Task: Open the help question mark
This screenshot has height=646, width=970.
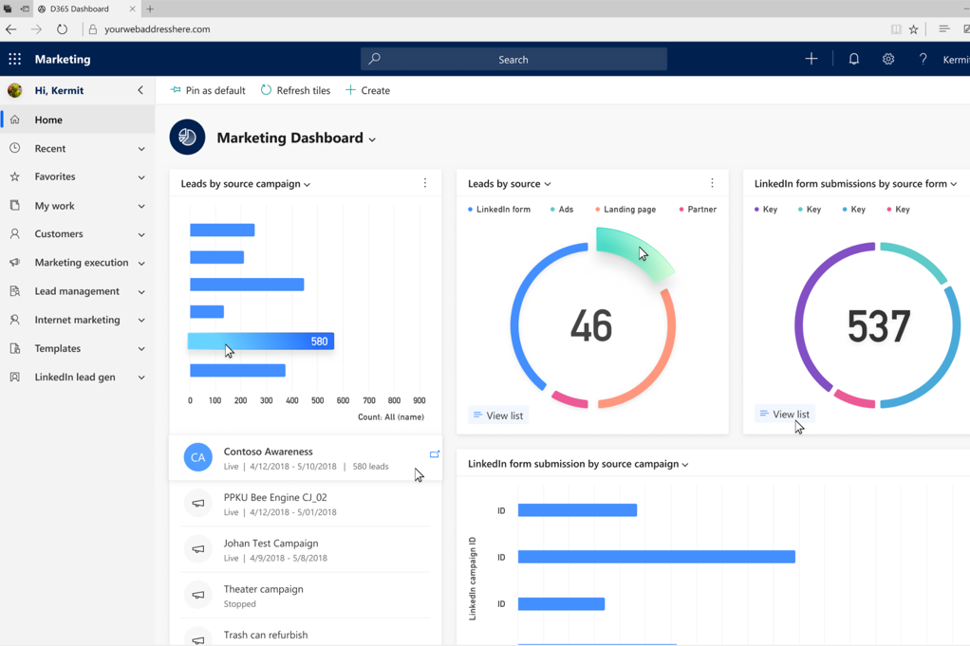Action: click(923, 60)
